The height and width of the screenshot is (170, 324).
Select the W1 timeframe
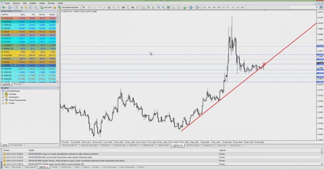pyautogui.click(x=238, y=7)
